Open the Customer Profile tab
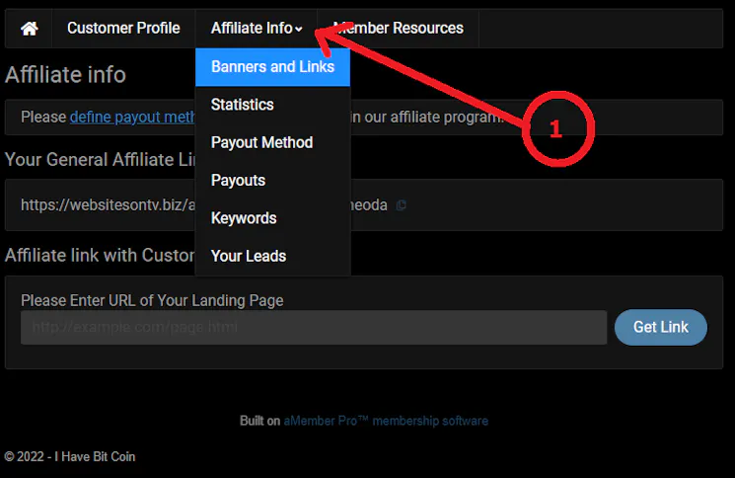 123,29
